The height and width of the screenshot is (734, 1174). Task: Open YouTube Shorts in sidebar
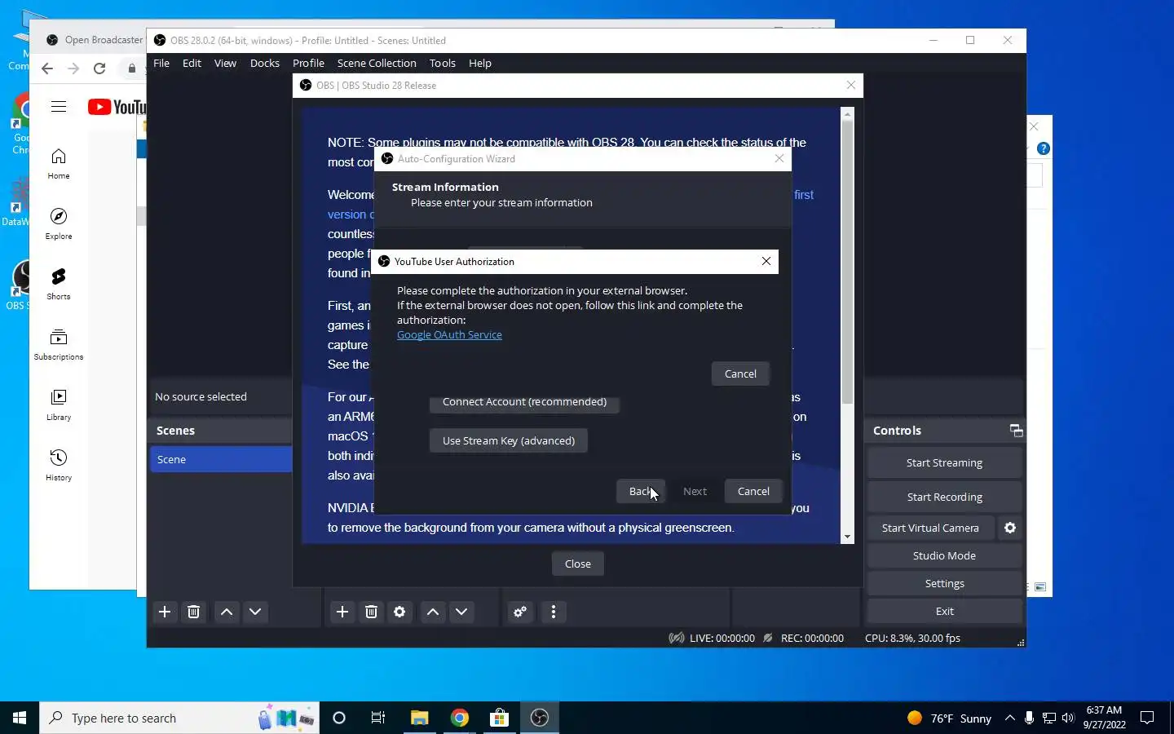tap(59, 284)
